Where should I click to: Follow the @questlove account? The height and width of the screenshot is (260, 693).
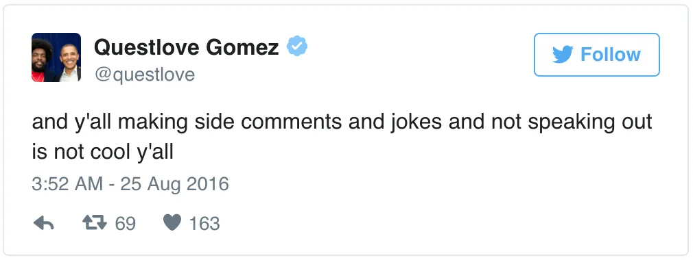[x=597, y=55]
